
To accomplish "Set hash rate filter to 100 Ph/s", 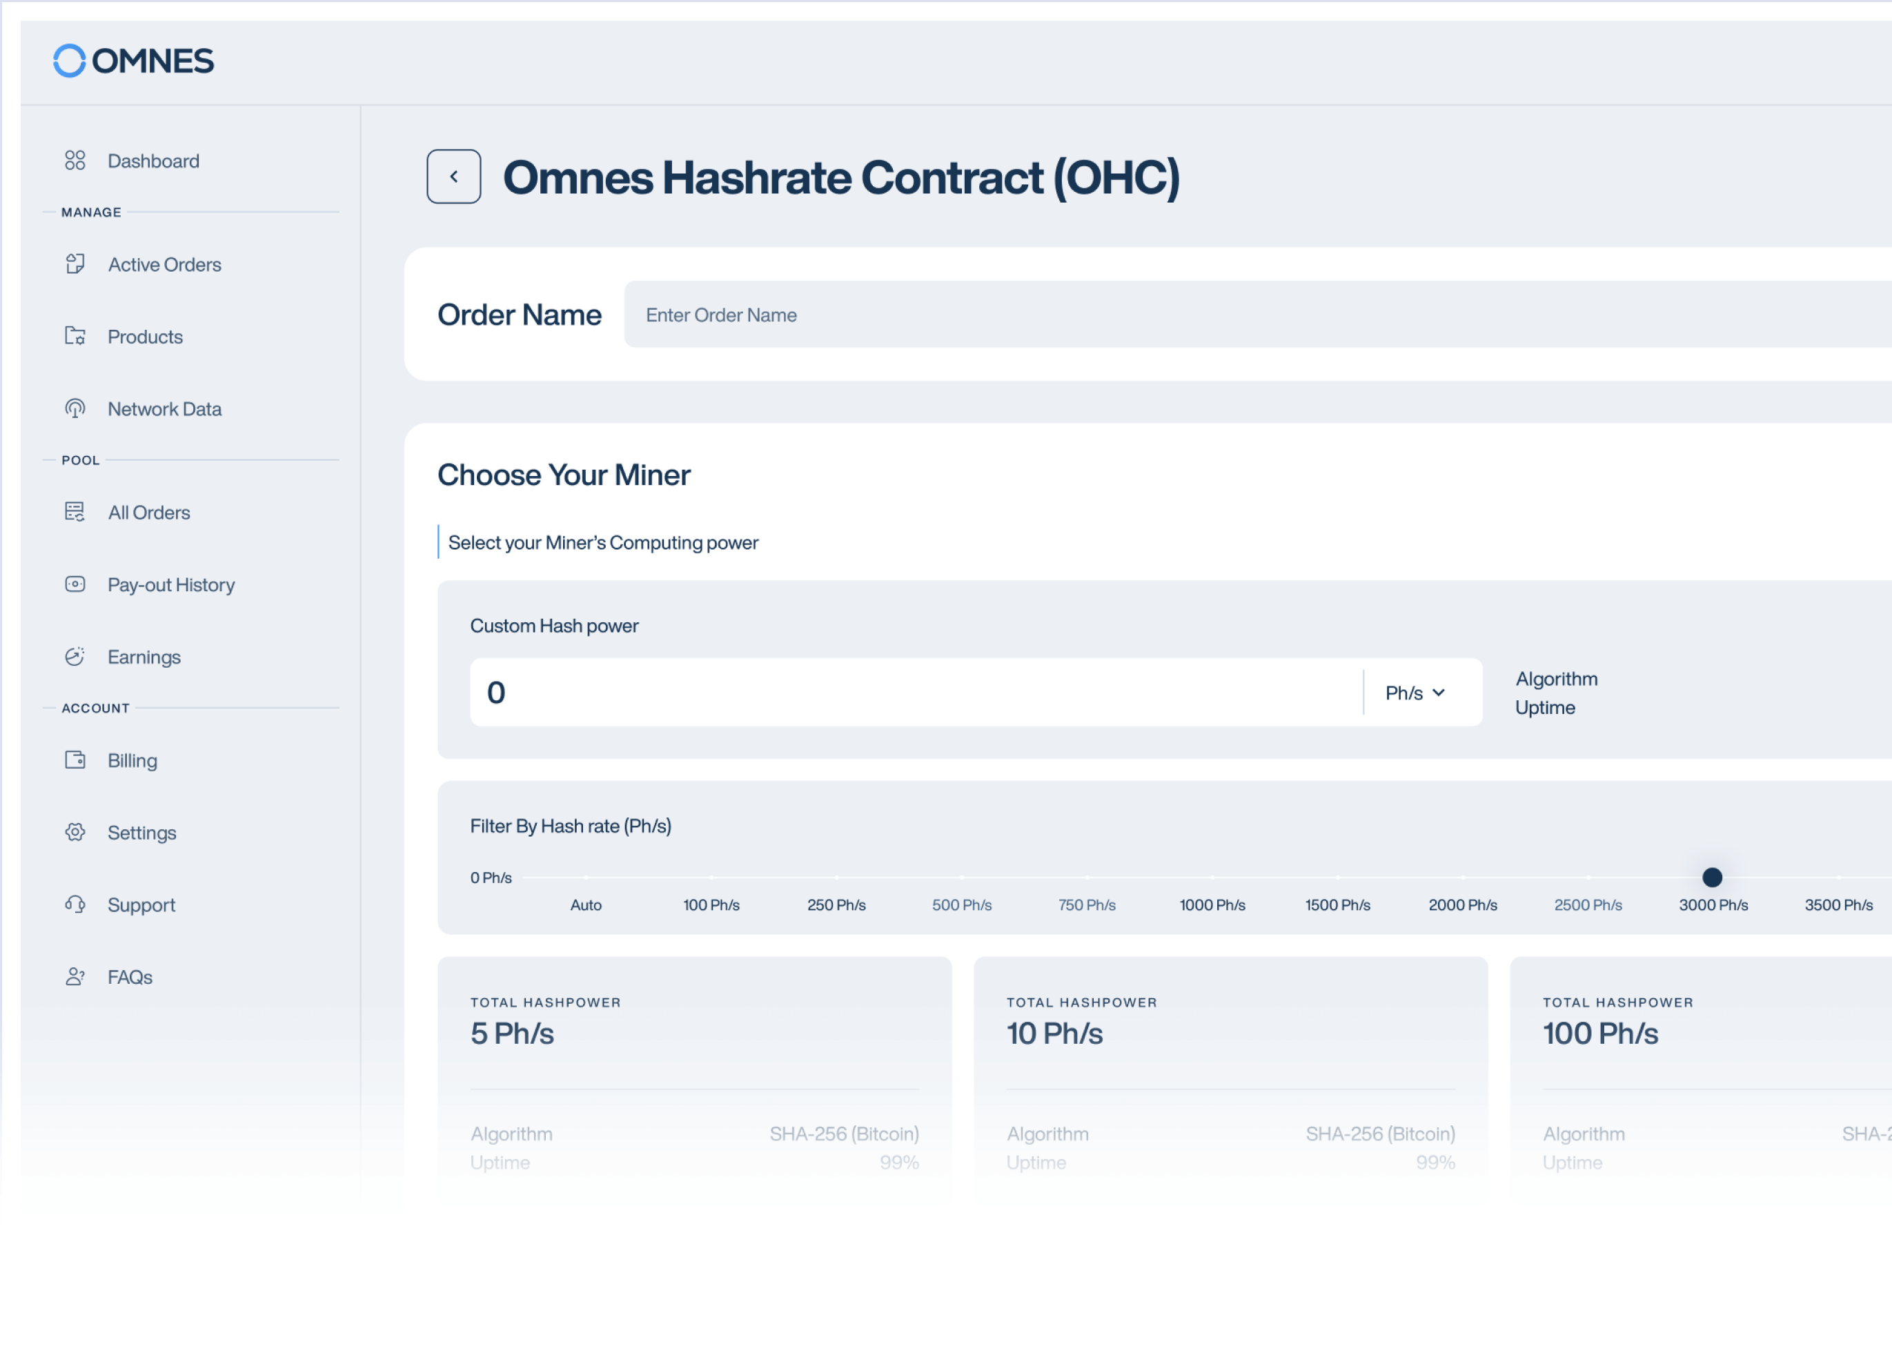I will coord(711,906).
